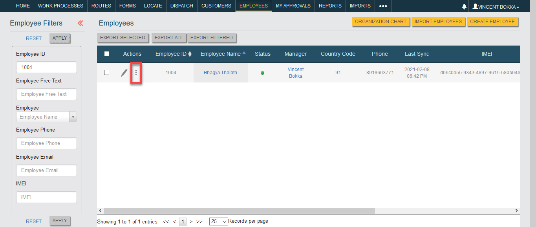Open the Reports menu tab

pos(330,6)
